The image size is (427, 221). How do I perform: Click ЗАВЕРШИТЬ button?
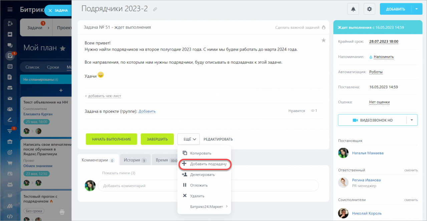[157, 139]
